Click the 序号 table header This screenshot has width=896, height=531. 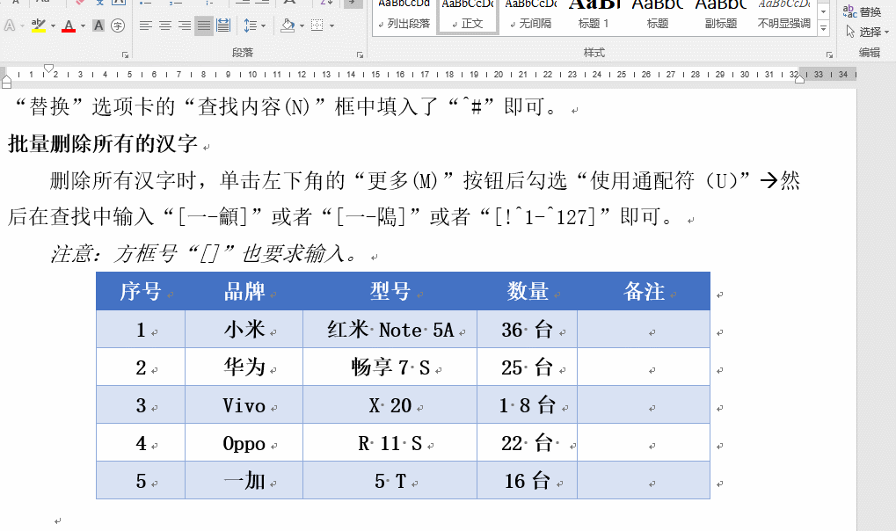141,292
